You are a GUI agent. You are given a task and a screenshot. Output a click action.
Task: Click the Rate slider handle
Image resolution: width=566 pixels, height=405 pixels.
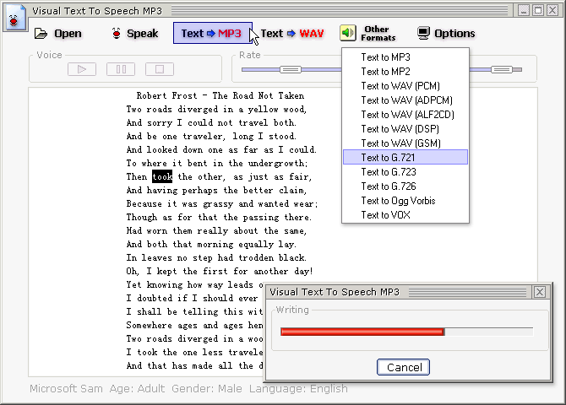(291, 69)
